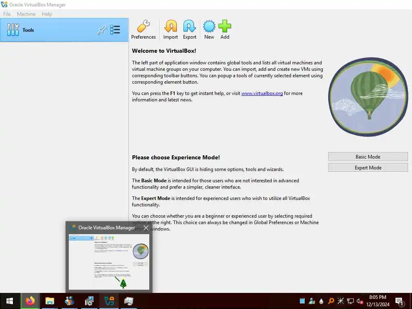Launch Firefox from the taskbar
This screenshot has width=412, height=309.
[x=30, y=301]
